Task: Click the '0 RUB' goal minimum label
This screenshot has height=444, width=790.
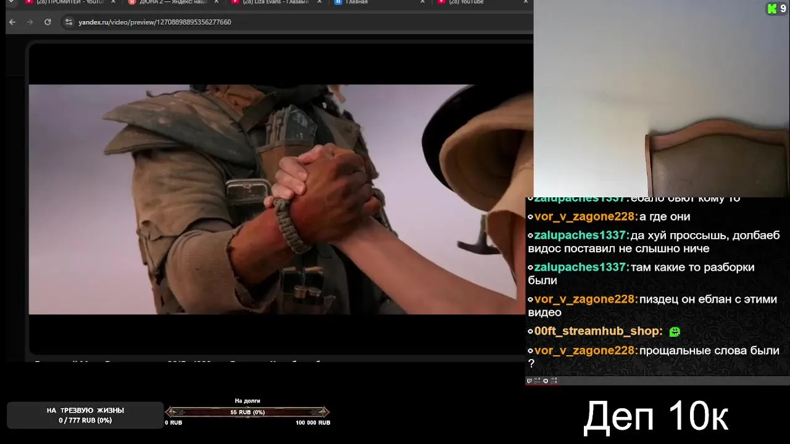Action: (173, 423)
